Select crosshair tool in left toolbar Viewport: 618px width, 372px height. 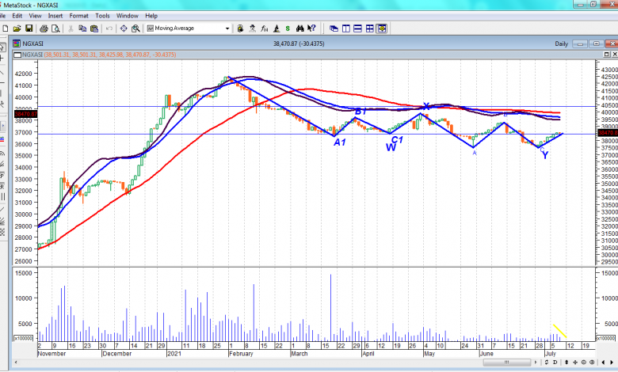coord(2,59)
